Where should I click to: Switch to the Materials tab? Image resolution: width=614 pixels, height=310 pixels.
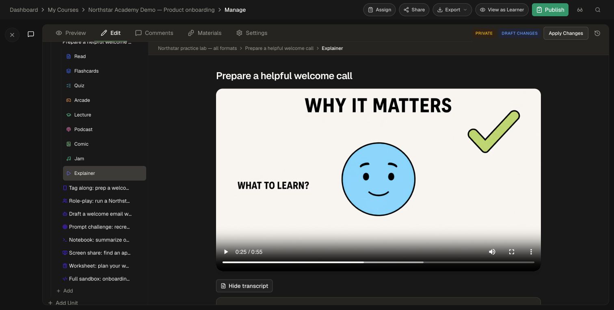[x=205, y=33]
